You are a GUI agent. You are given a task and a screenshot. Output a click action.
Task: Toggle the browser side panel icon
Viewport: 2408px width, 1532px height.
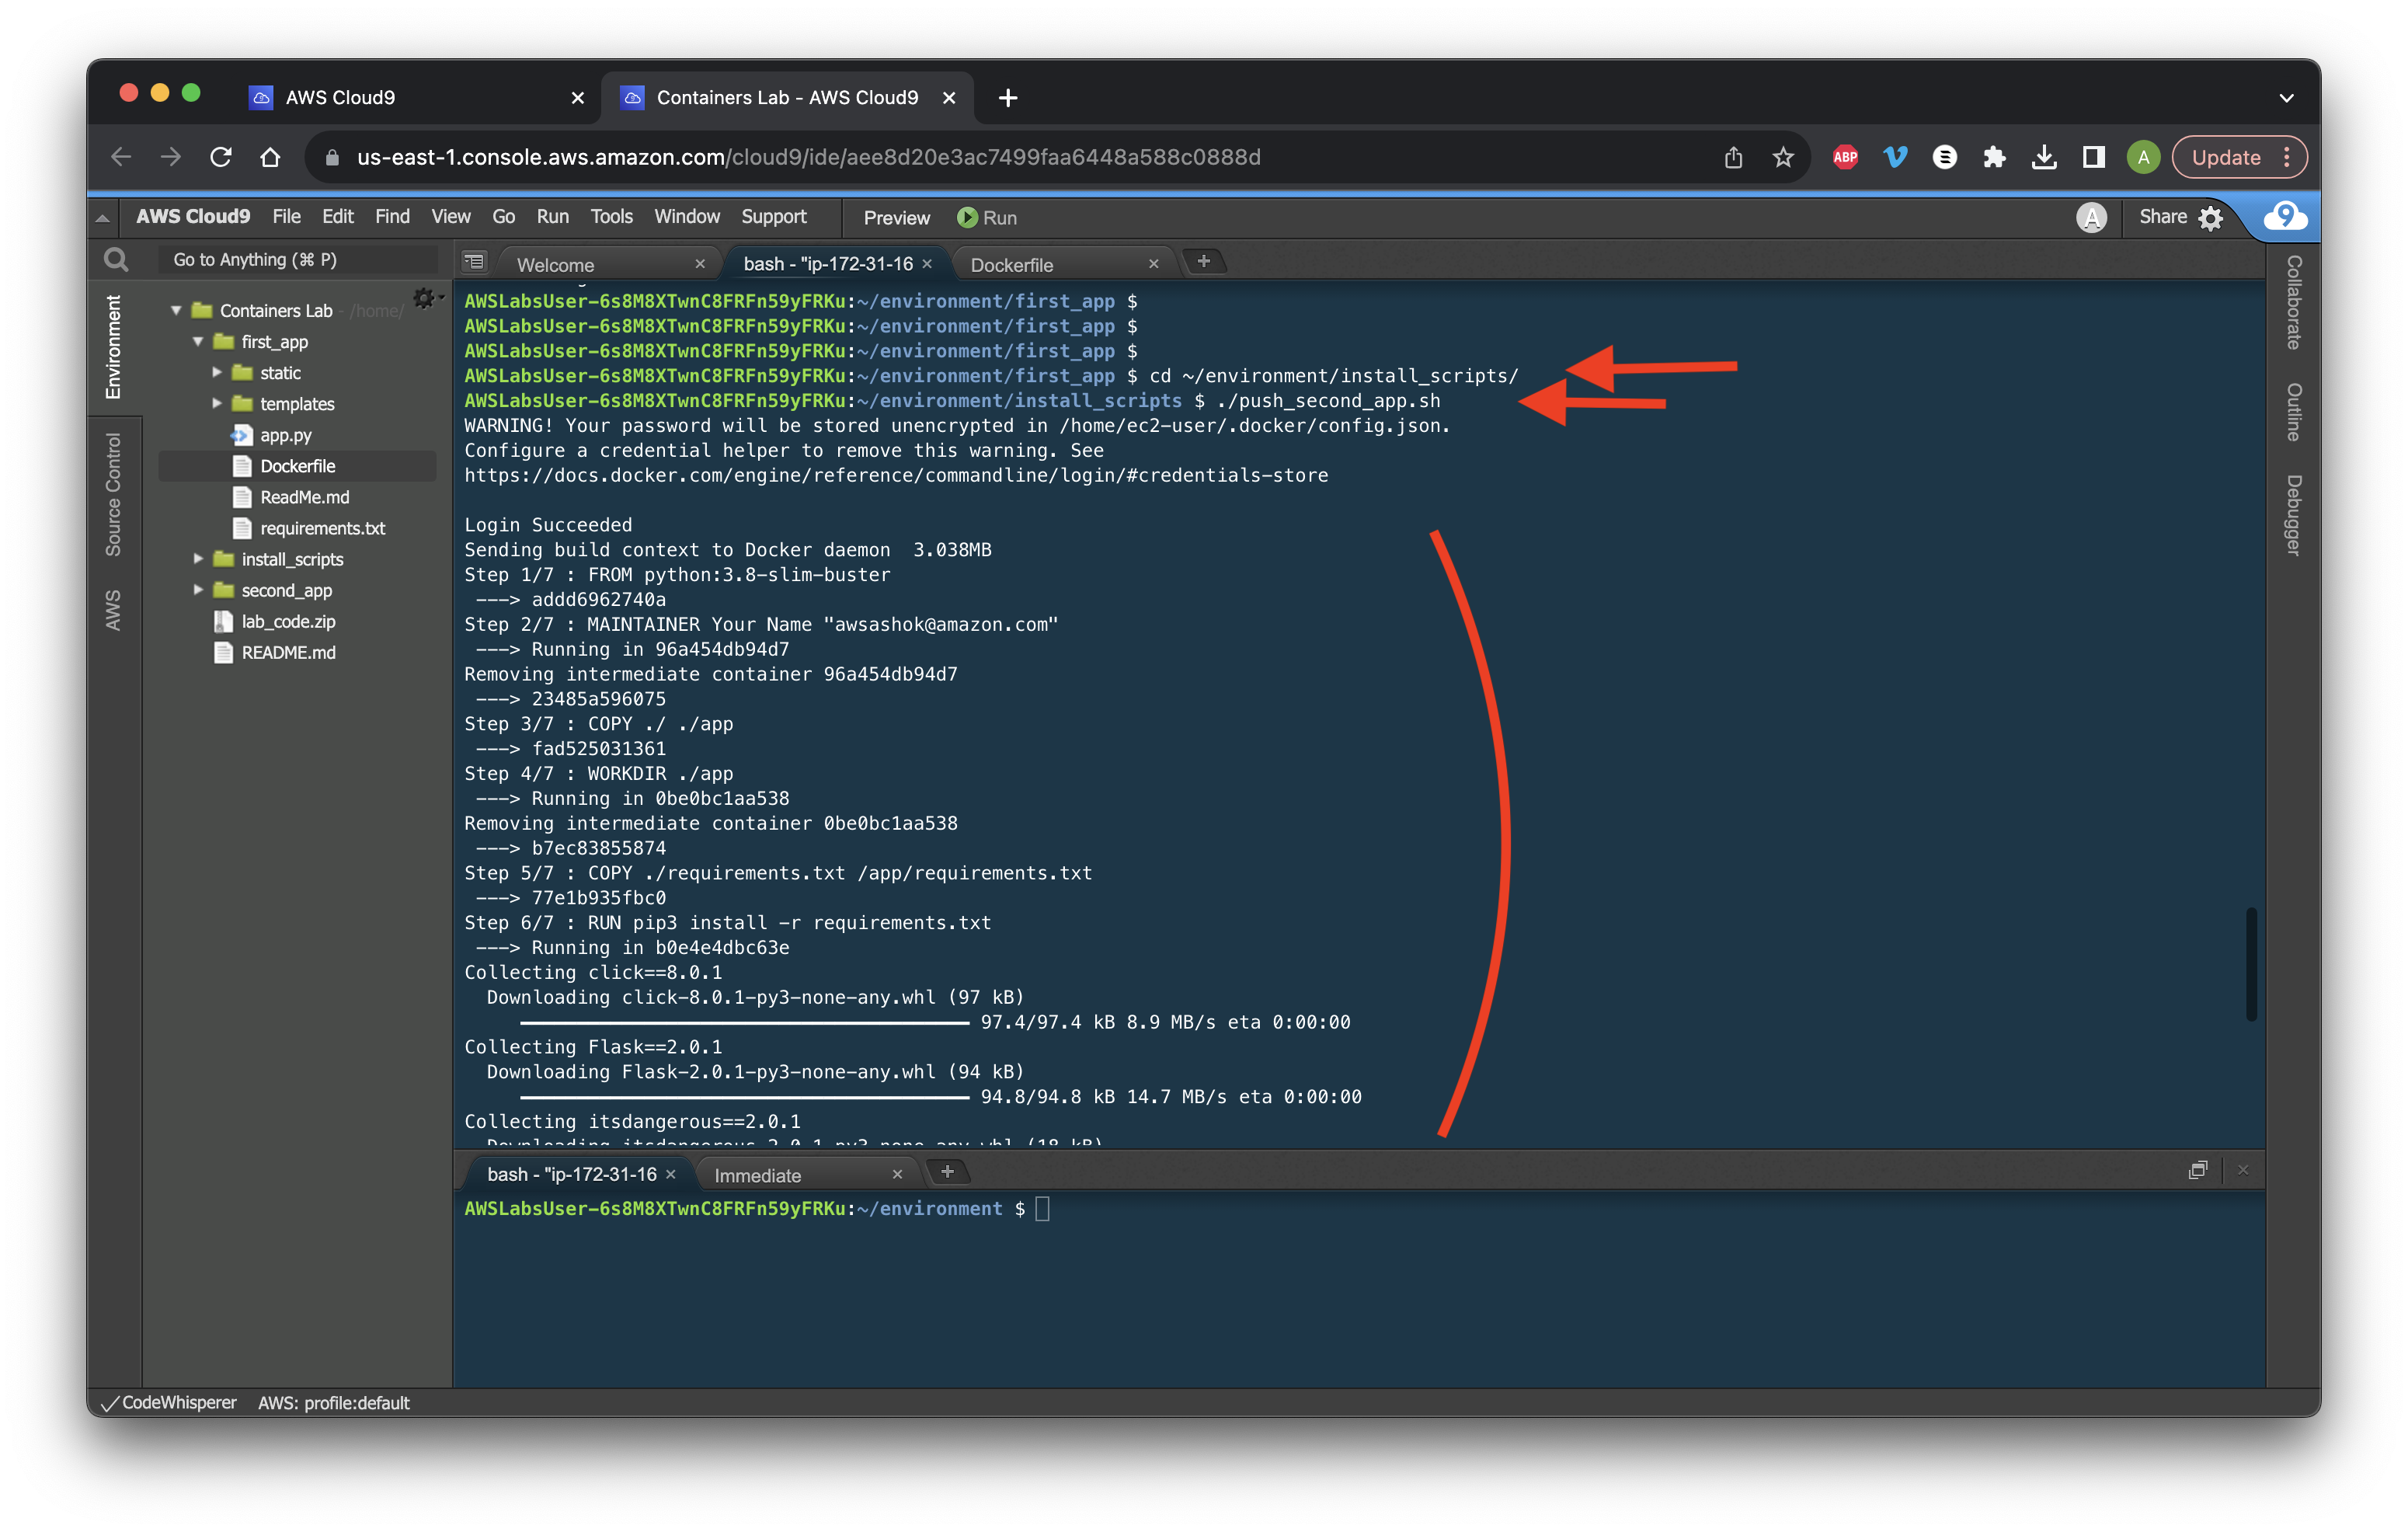tap(2093, 157)
